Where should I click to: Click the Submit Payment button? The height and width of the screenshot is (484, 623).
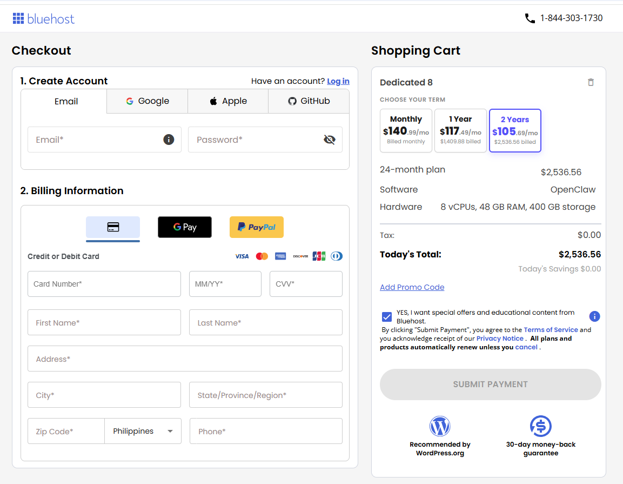click(490, 384)
